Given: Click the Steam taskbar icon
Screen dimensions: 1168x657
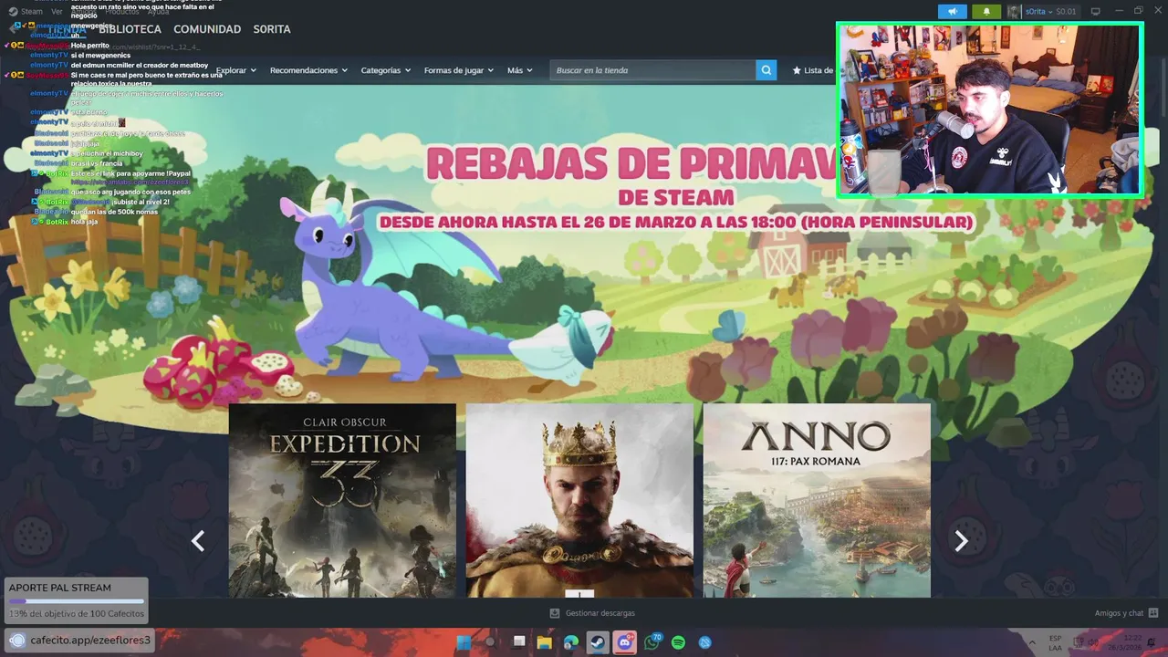Looking at the screenshot, I should pyautogui.click(x=598, y=642).
